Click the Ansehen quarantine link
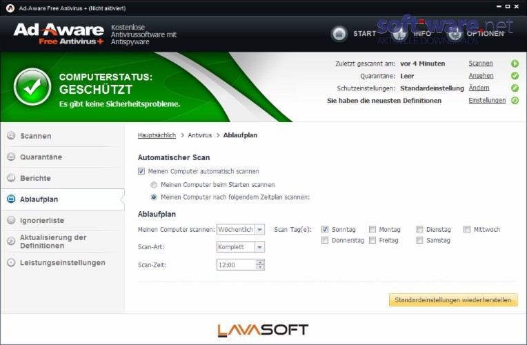Image resolution: width=527 pixels, height=345 pixels. point(481,76)
